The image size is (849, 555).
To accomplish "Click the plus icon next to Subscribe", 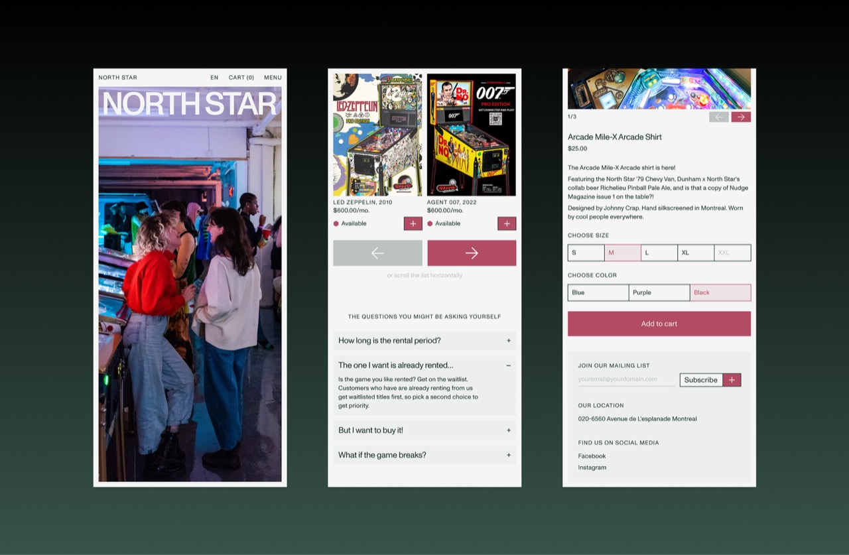I will 732,379.
